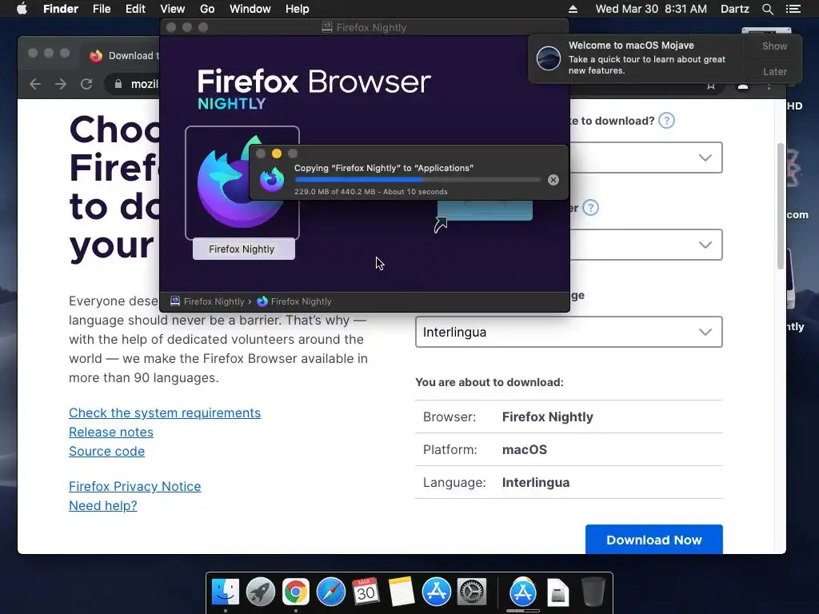This screenshot has height=614, width=819.
Task: Open the Interlingua language dropdown
Action: pyautogui.click(x=569, y=332)
